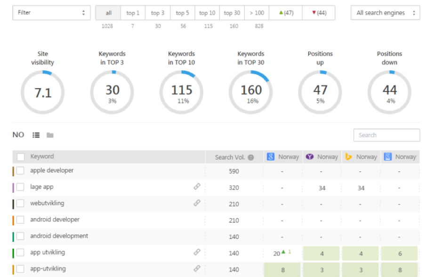
Task: Select the android development row checkbox
Action: pos(20,236)
